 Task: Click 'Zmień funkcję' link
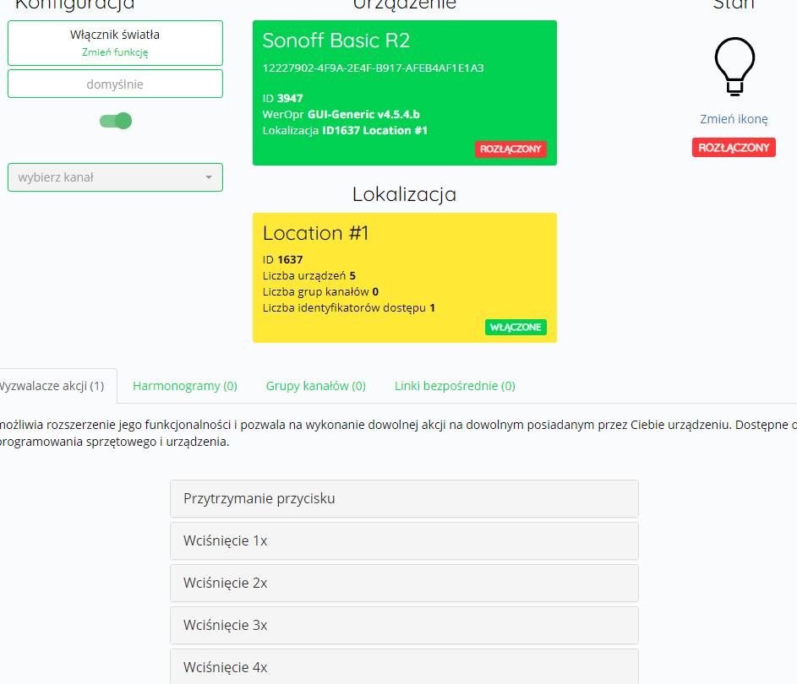click(x=115, y=52)
